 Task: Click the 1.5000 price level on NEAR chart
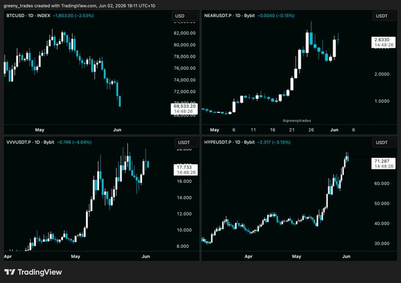[x=382, y=101]
